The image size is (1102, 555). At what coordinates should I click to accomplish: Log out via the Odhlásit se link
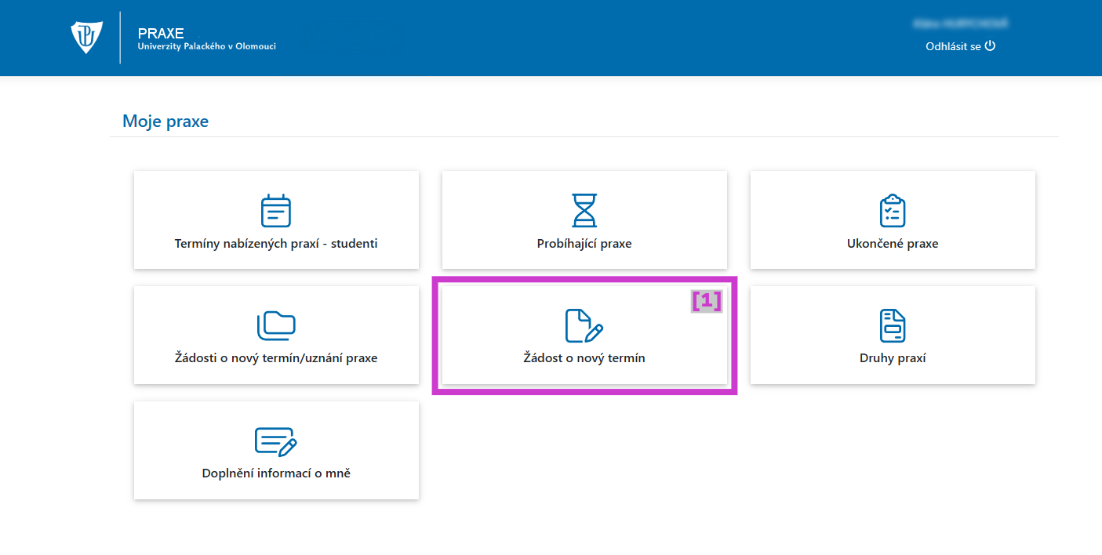(x=953, y=46)
